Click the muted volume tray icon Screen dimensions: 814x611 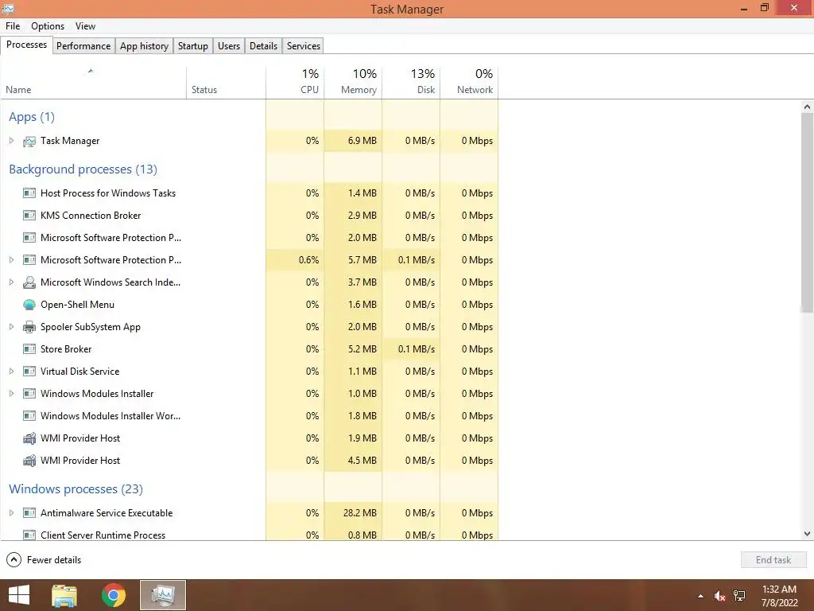coord(719,596)
